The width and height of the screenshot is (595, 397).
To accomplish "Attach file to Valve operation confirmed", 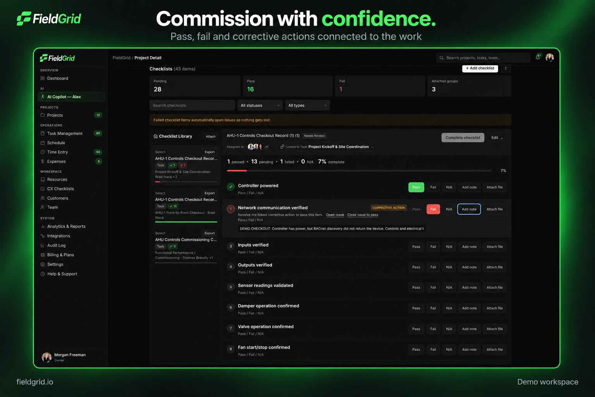I will point(495,329).
